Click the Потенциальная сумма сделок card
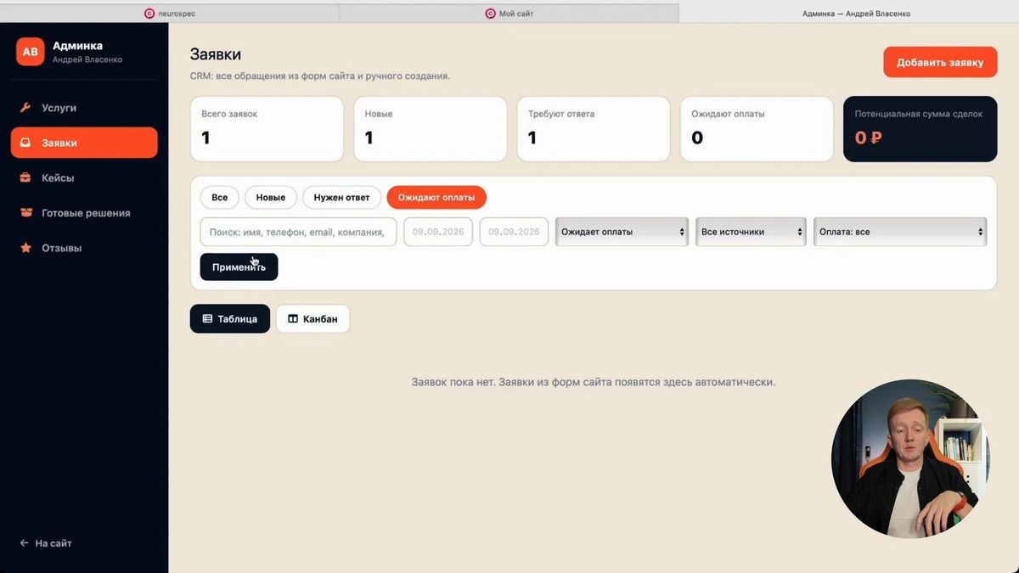Image resolution: width=1019 pixels, height=573 pixels. click(920, 129)
